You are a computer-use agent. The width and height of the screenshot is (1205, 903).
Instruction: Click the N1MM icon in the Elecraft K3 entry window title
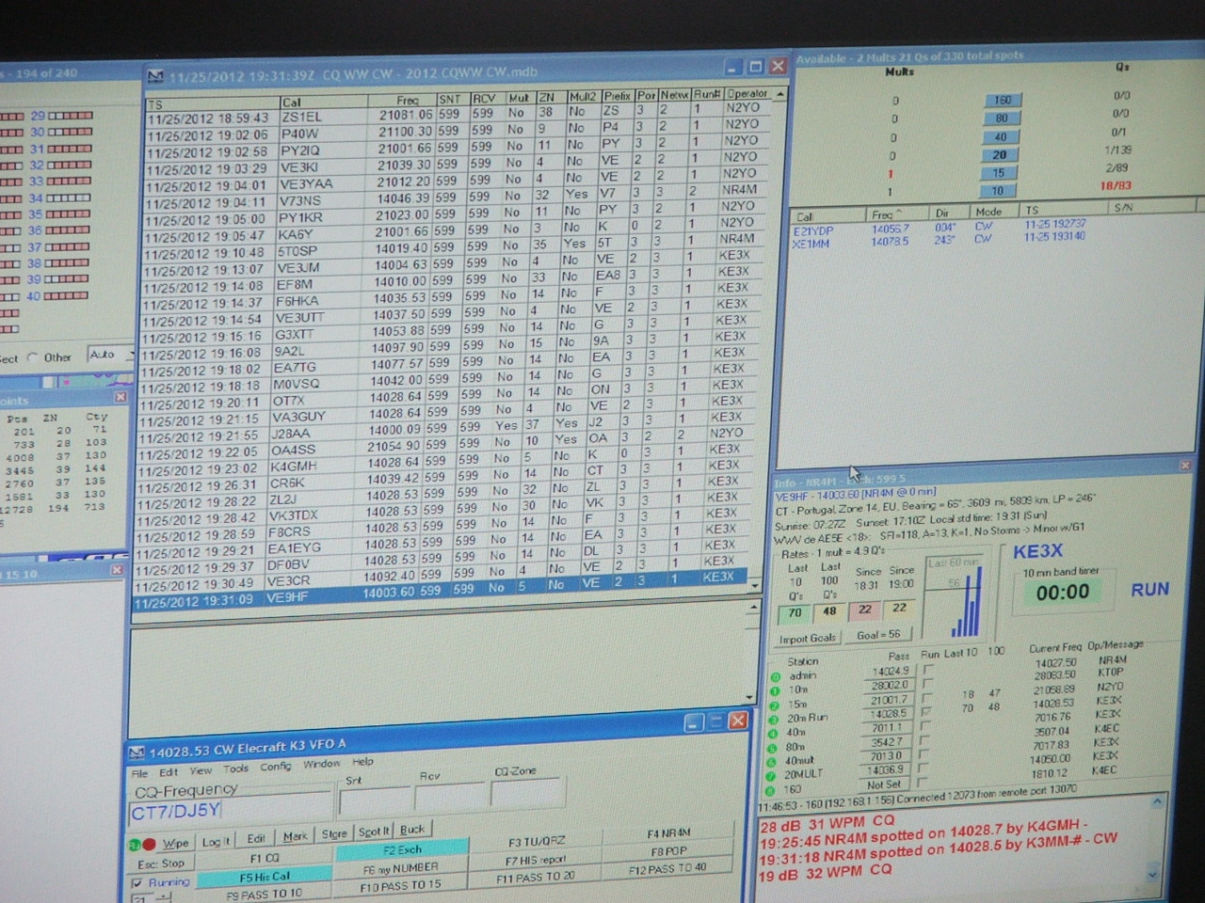[x=137, y=752]
